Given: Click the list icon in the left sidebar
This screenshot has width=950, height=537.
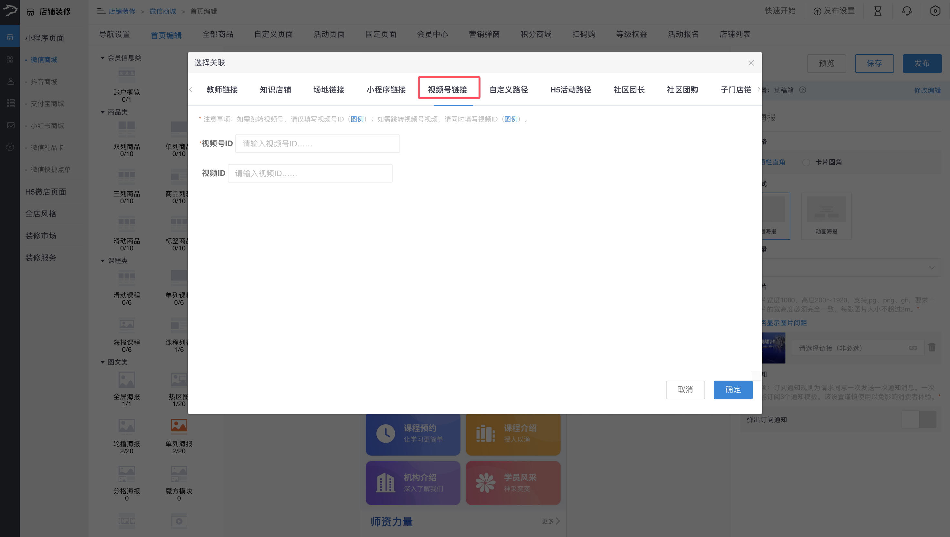Looking at the screenshot, I should pos(10,103).
